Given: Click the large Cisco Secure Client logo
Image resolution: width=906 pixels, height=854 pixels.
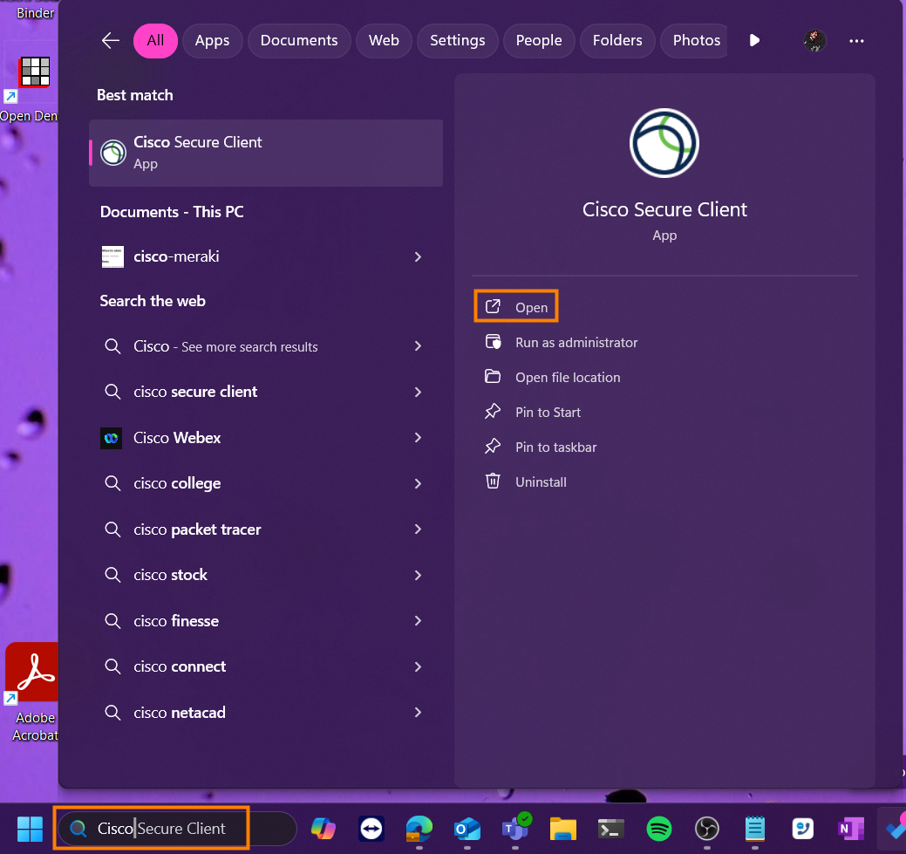Looking at the screenshot, I should (664, 143).
